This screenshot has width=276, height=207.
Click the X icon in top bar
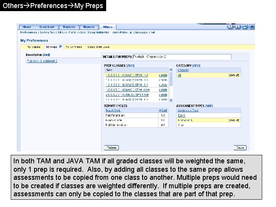252,27
